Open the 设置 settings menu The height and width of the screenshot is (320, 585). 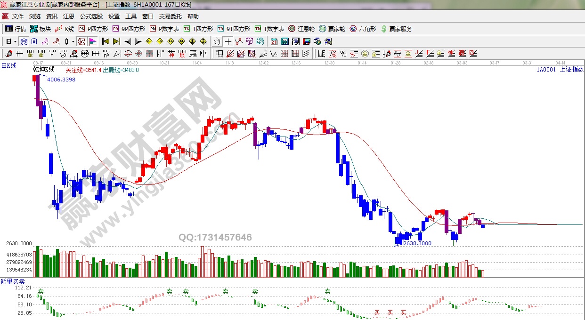click(114, 16)
